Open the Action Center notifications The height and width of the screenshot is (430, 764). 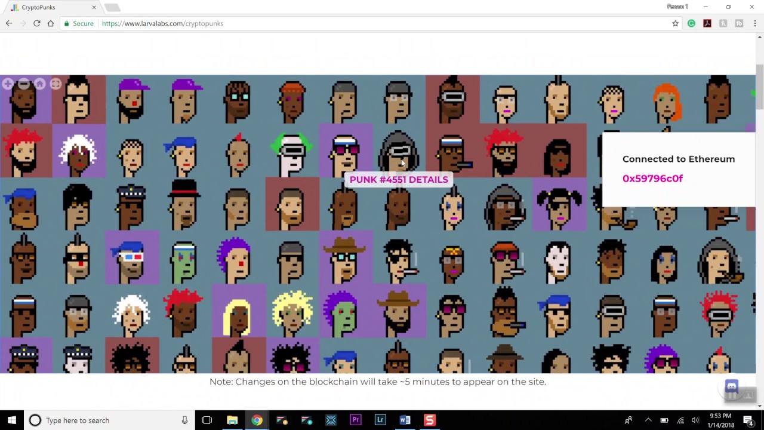748,420
